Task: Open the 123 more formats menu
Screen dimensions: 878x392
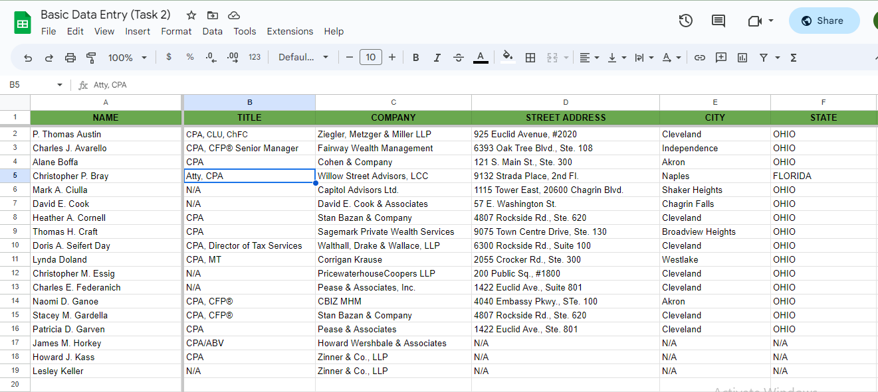Action: click(x=255, y=57)
